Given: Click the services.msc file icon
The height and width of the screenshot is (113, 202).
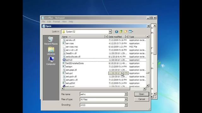Looking at the screenshot, I should pos(64,47).
